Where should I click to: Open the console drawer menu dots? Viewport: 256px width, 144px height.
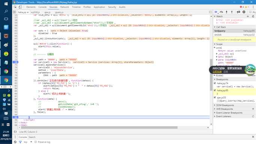[x=15, y=137]
